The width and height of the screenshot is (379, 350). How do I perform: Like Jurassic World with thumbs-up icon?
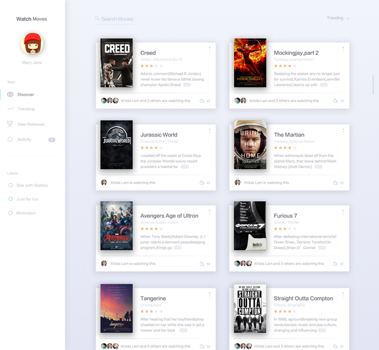(202, 183)
